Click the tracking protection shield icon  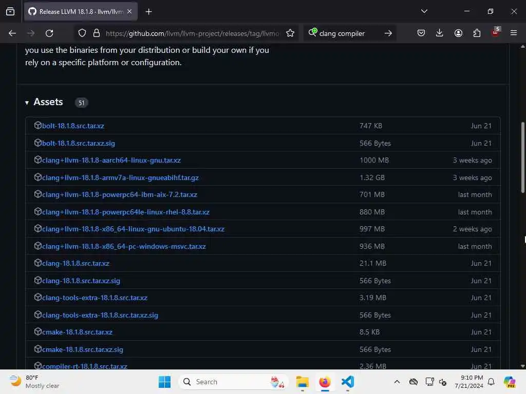point(82,33)
